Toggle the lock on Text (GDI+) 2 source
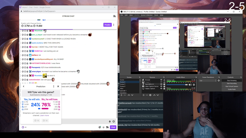Viewport: 246px width, 138px height. click(x=164, y=84)
